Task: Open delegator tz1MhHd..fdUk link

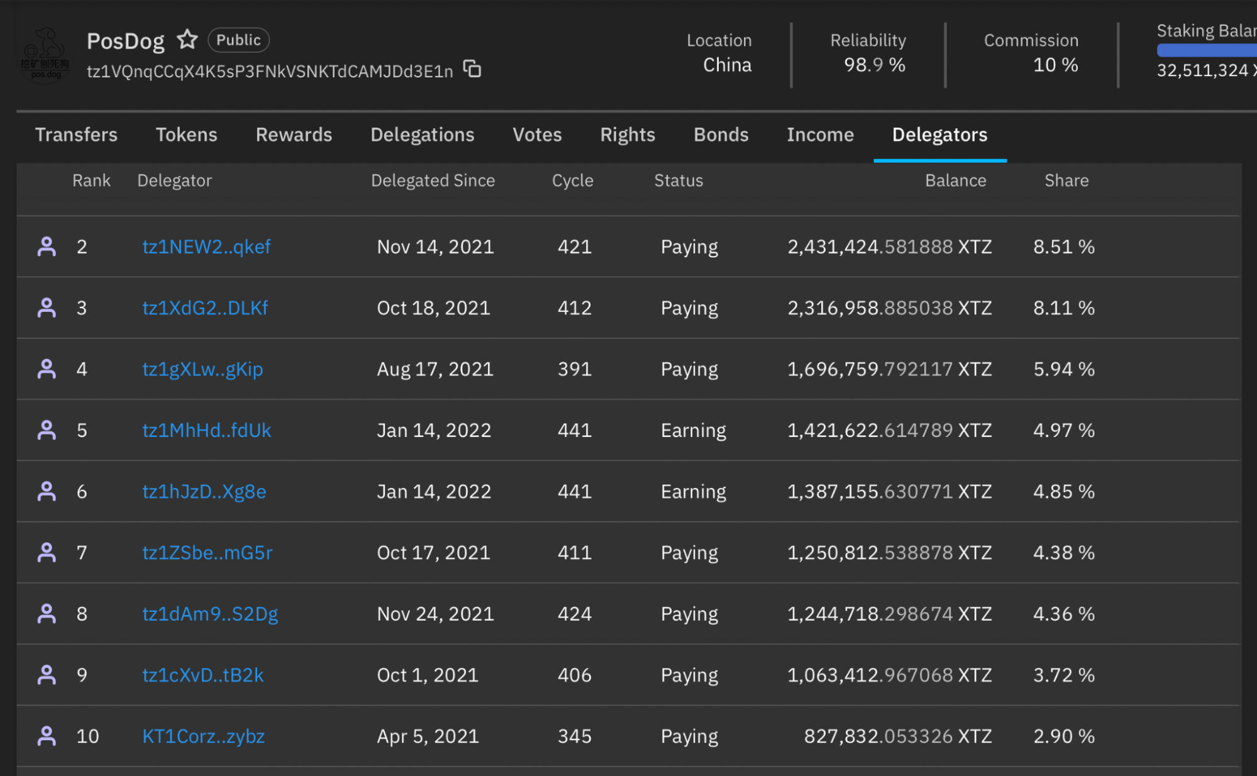Action: (x=206, y=430)
